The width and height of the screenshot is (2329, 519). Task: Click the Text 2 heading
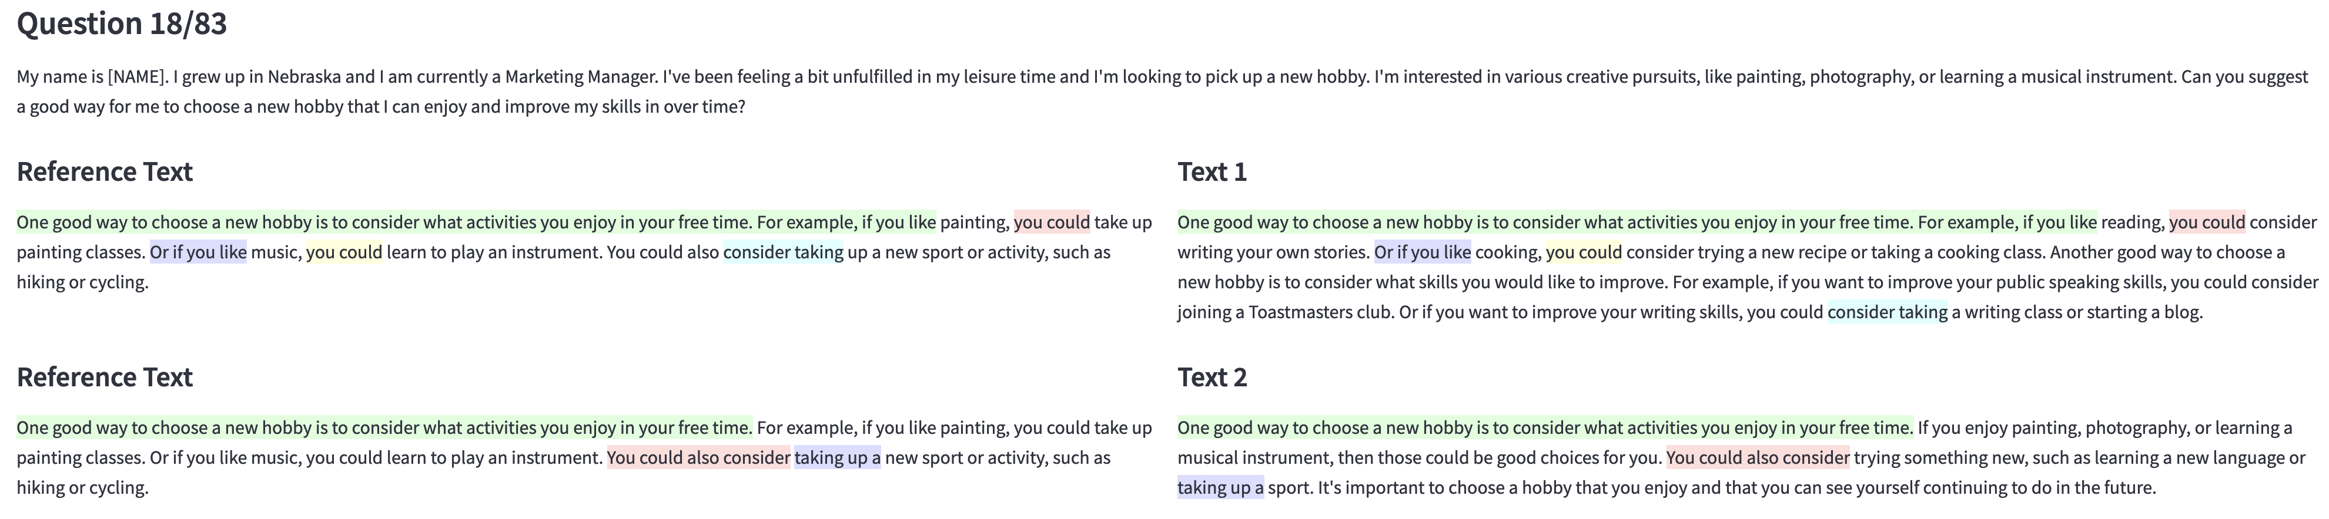click(x=1212, y=376)
